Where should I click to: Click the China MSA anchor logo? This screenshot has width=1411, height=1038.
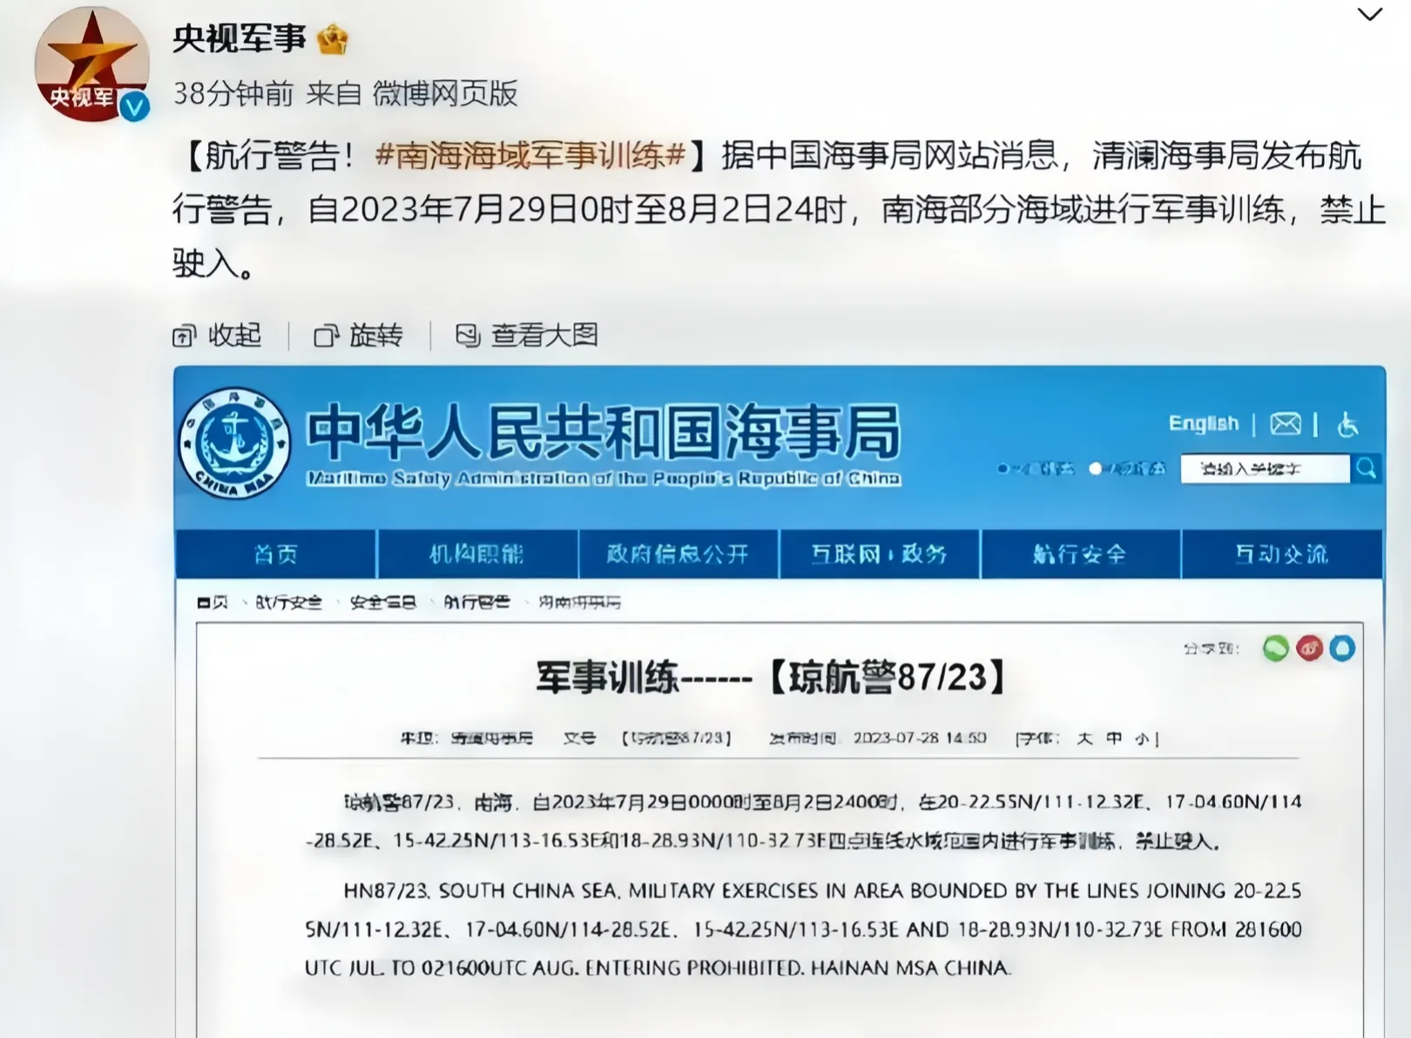tap(235, 442)
